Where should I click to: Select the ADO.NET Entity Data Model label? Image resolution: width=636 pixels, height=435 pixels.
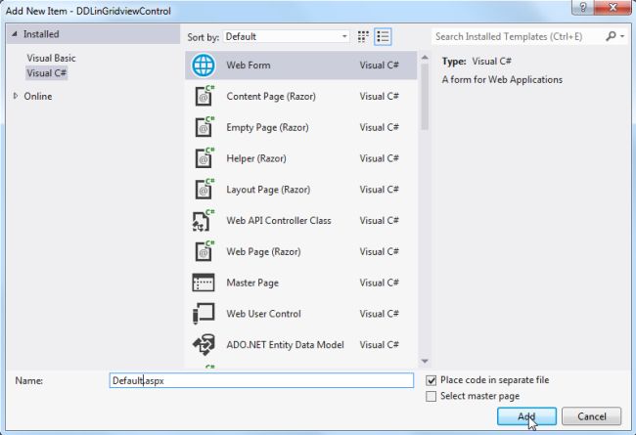pos(285,345)
